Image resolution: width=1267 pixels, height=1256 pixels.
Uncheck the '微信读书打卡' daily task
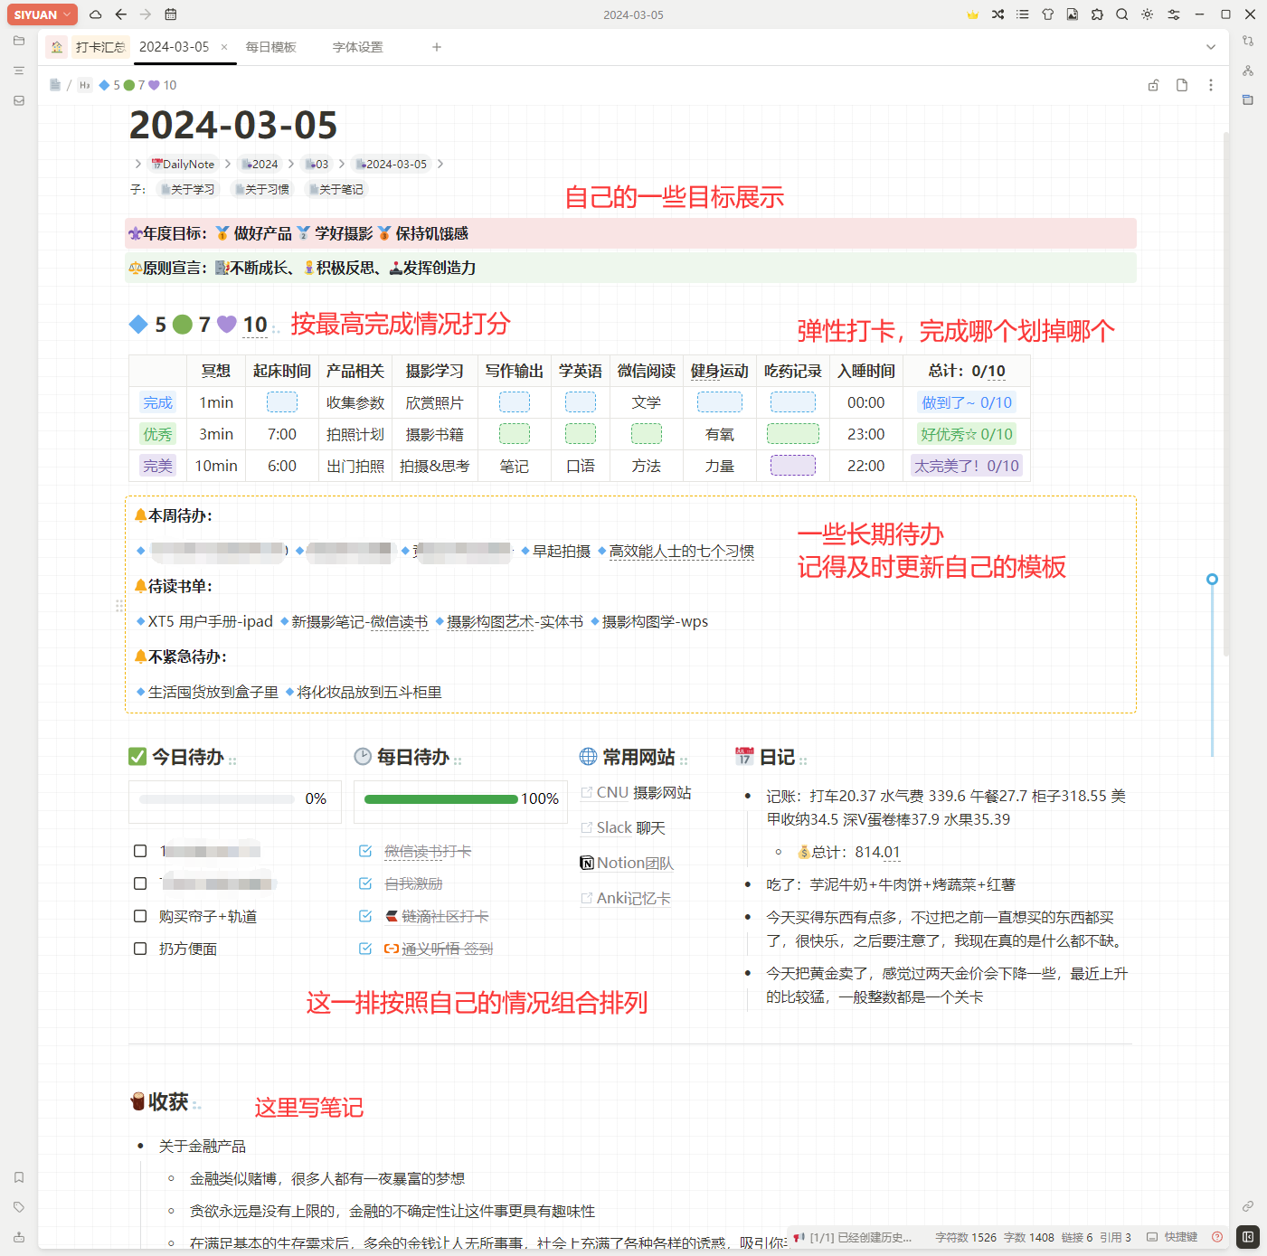coord(365,851)
